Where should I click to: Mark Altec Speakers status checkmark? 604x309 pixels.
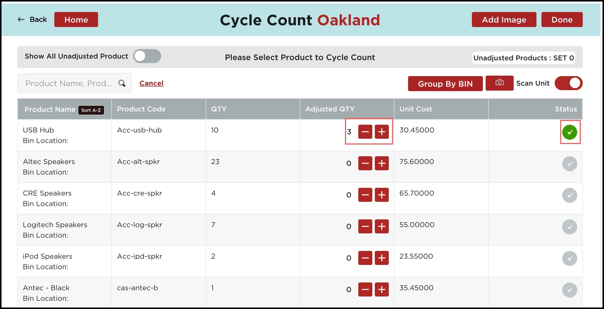point(569,164)
